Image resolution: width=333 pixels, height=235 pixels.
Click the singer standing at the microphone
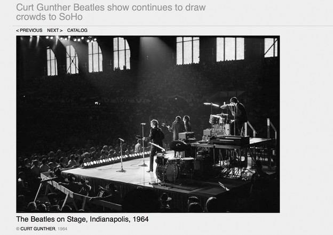coord(156,145)
